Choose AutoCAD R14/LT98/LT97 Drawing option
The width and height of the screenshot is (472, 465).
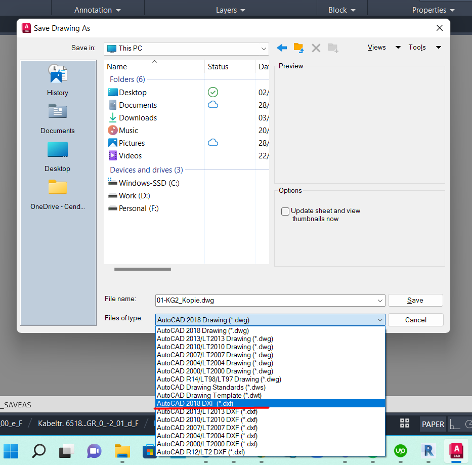tap(270, 379)
